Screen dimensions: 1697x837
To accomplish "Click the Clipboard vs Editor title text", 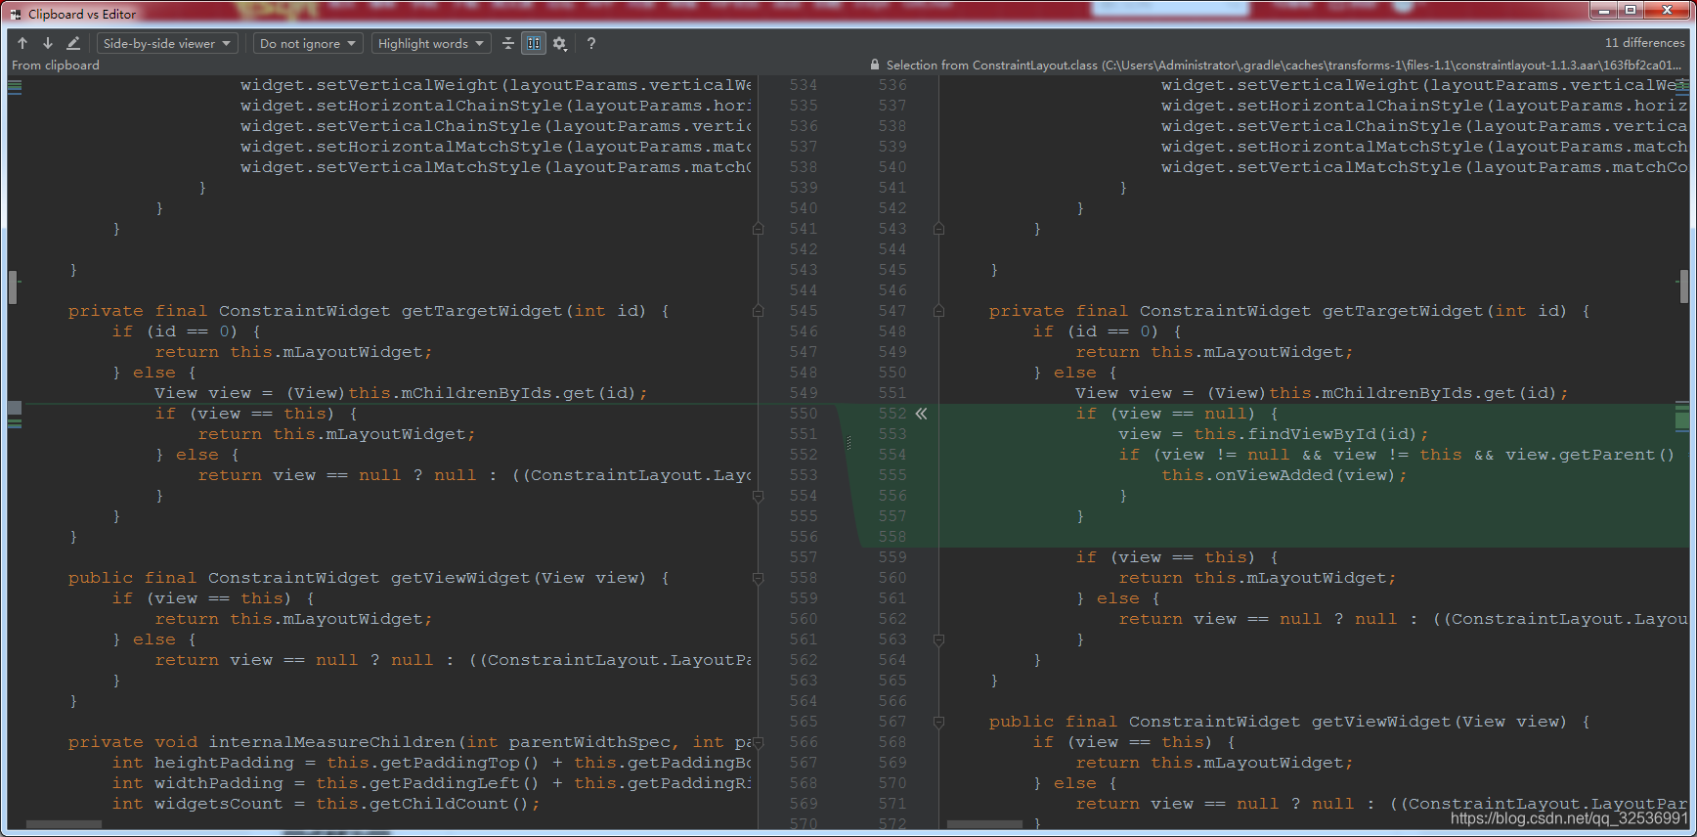I will tap(82, 14).
